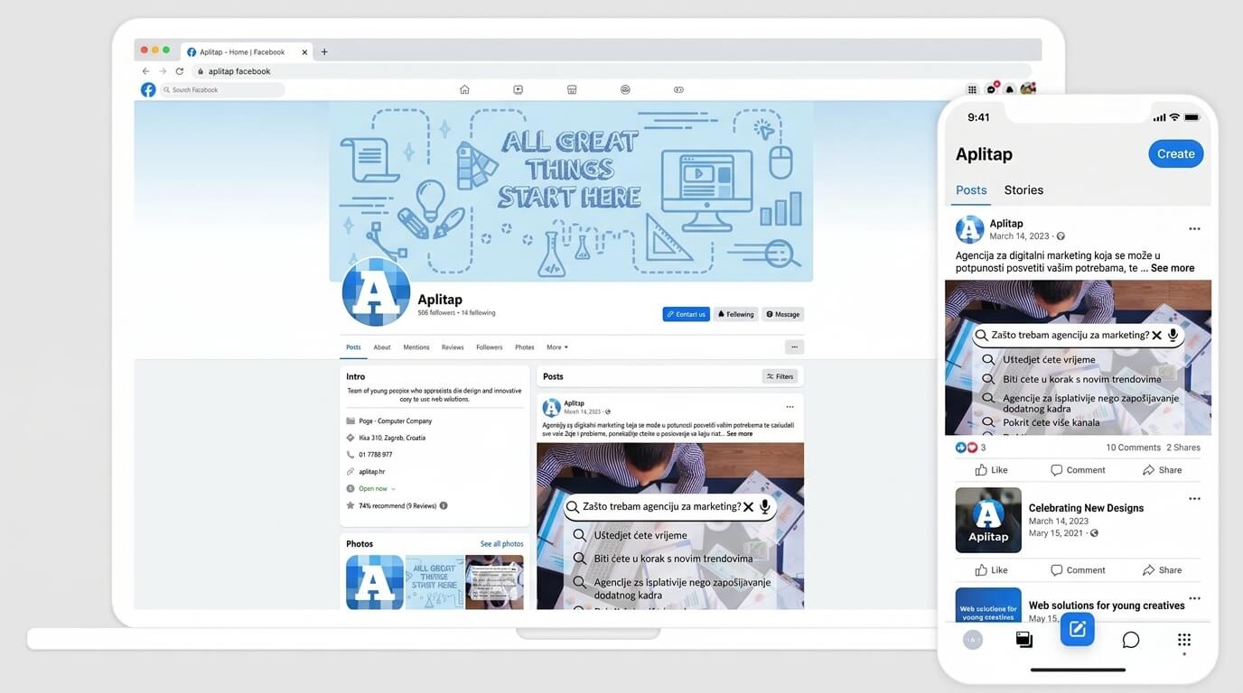Screen dimensions: 1243x693
Task: Select the Posts tab on the phone
Action: (971, 190)
